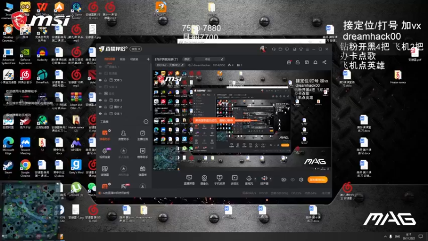Open the Steam desktop icon
The width and height of the screenshot is (428, 241).
tap(8, 167)
